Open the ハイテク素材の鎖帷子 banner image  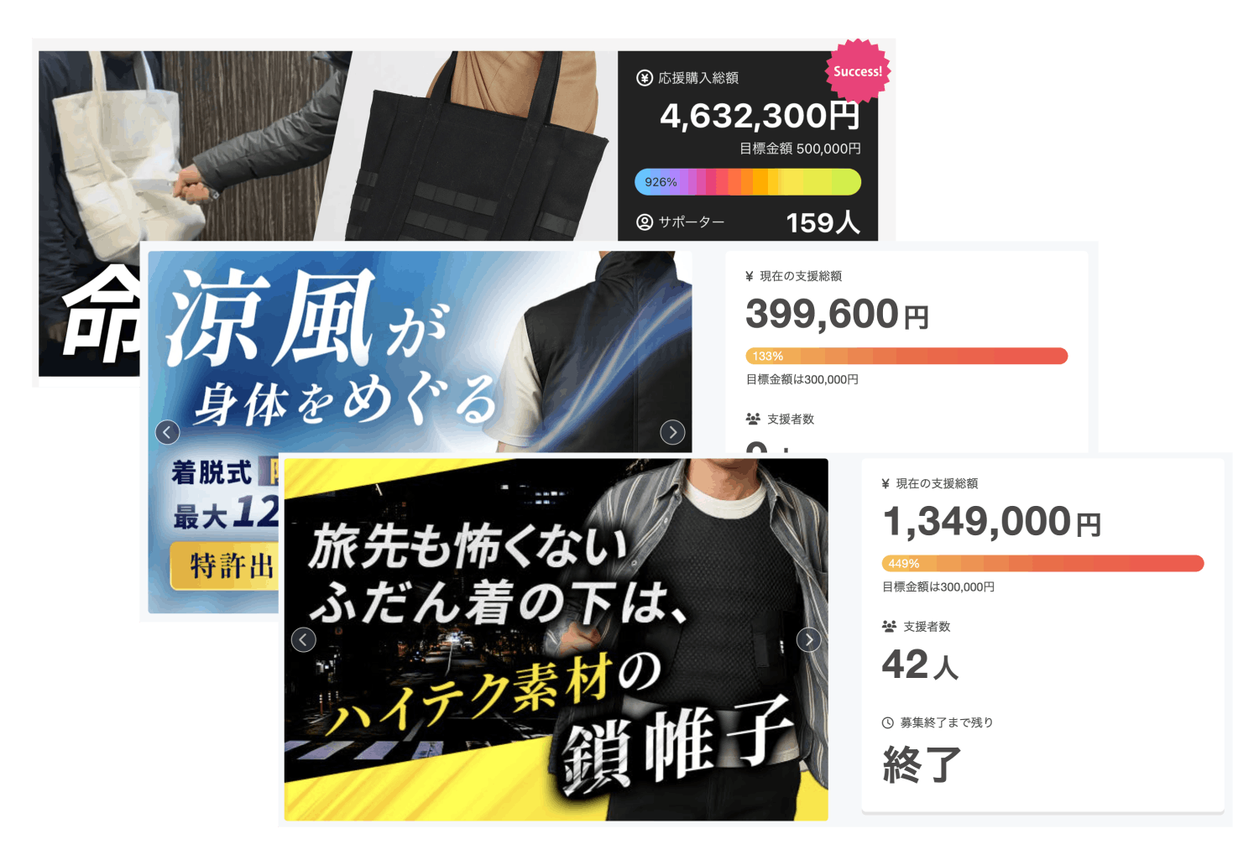point(556,639)
